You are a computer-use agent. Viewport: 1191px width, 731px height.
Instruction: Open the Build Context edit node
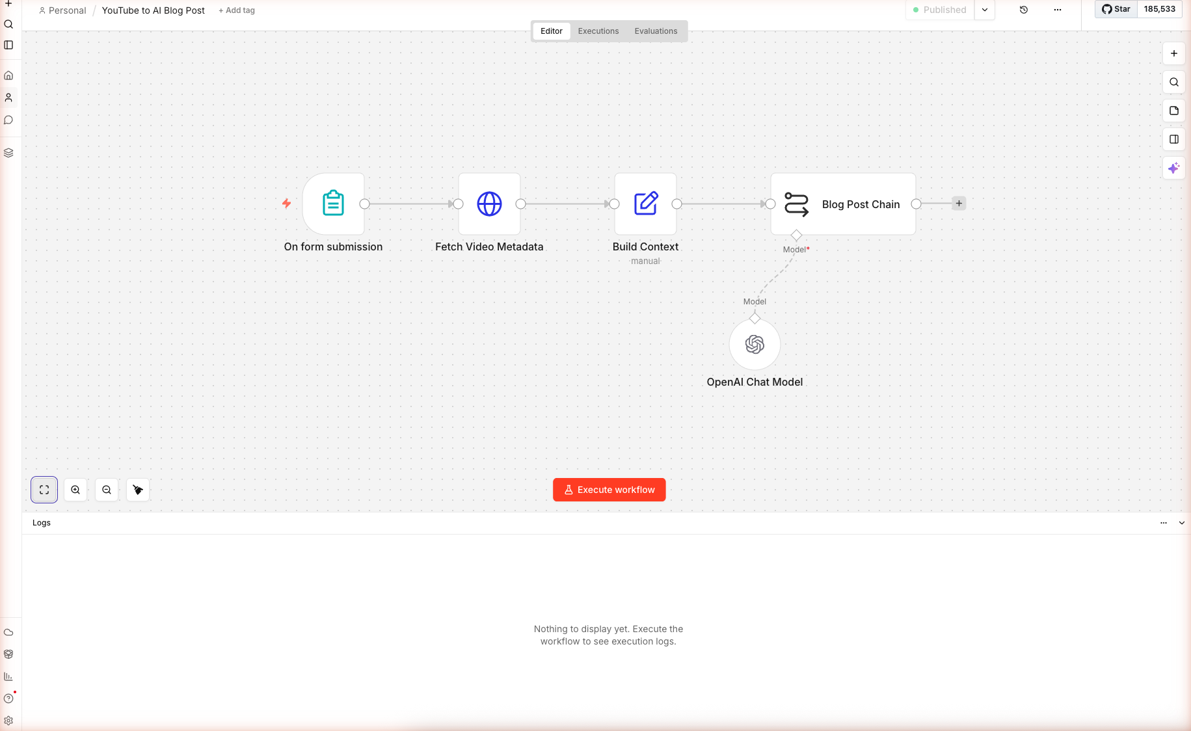click(x=645, y=204)
